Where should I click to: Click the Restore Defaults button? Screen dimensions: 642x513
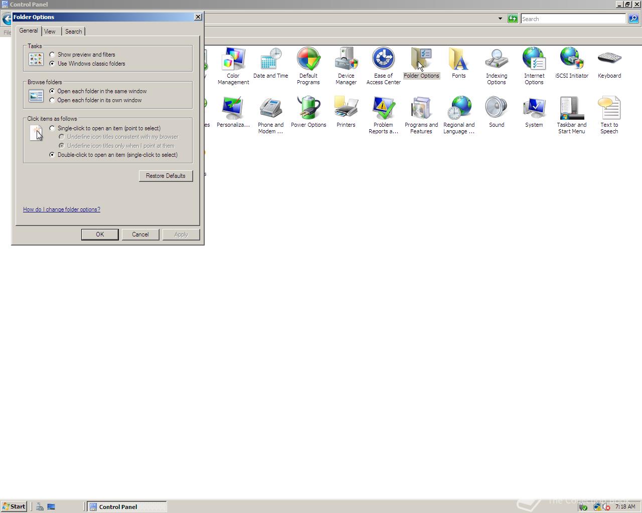click(166, 176)
